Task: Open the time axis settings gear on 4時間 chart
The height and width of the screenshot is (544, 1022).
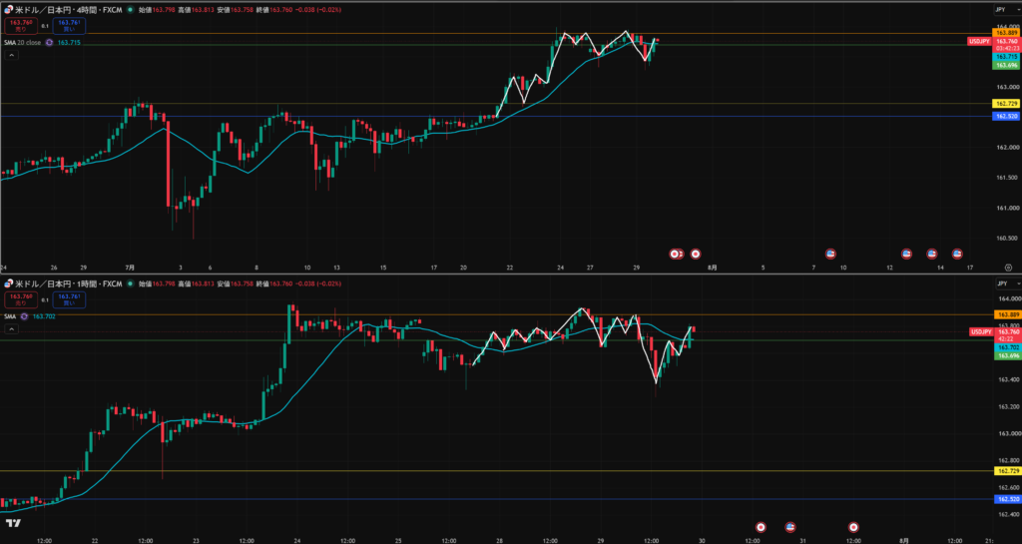Action: coord(1008,268)
